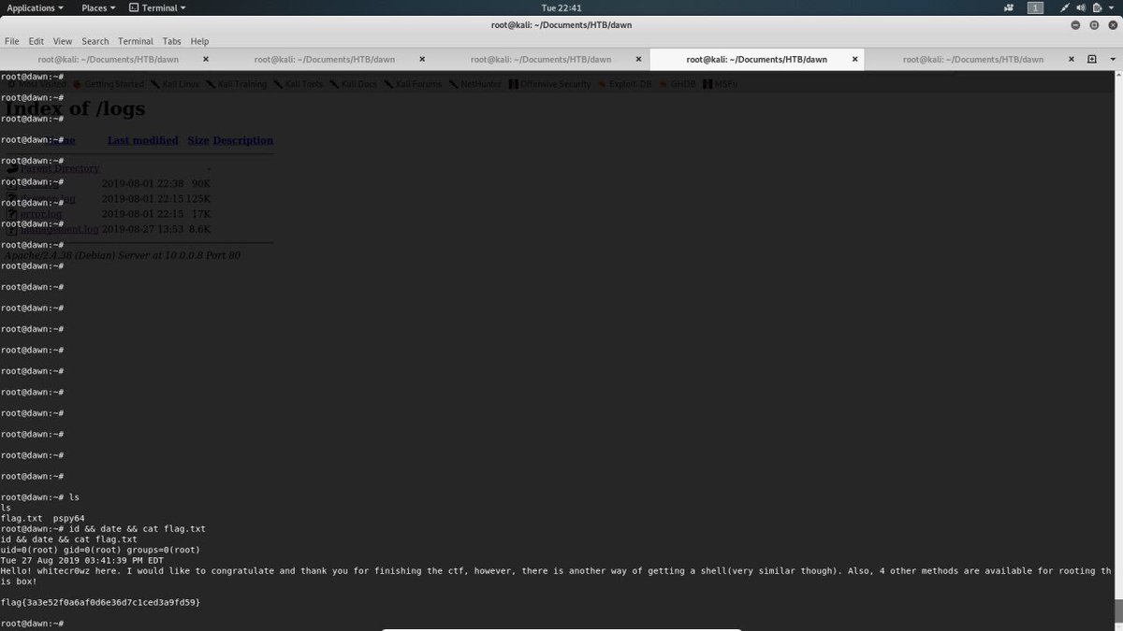This screenshot has height=631, width=1123.
Task: Click the battery power icon
Action: pyautogui.click(x=1097, y=7)
